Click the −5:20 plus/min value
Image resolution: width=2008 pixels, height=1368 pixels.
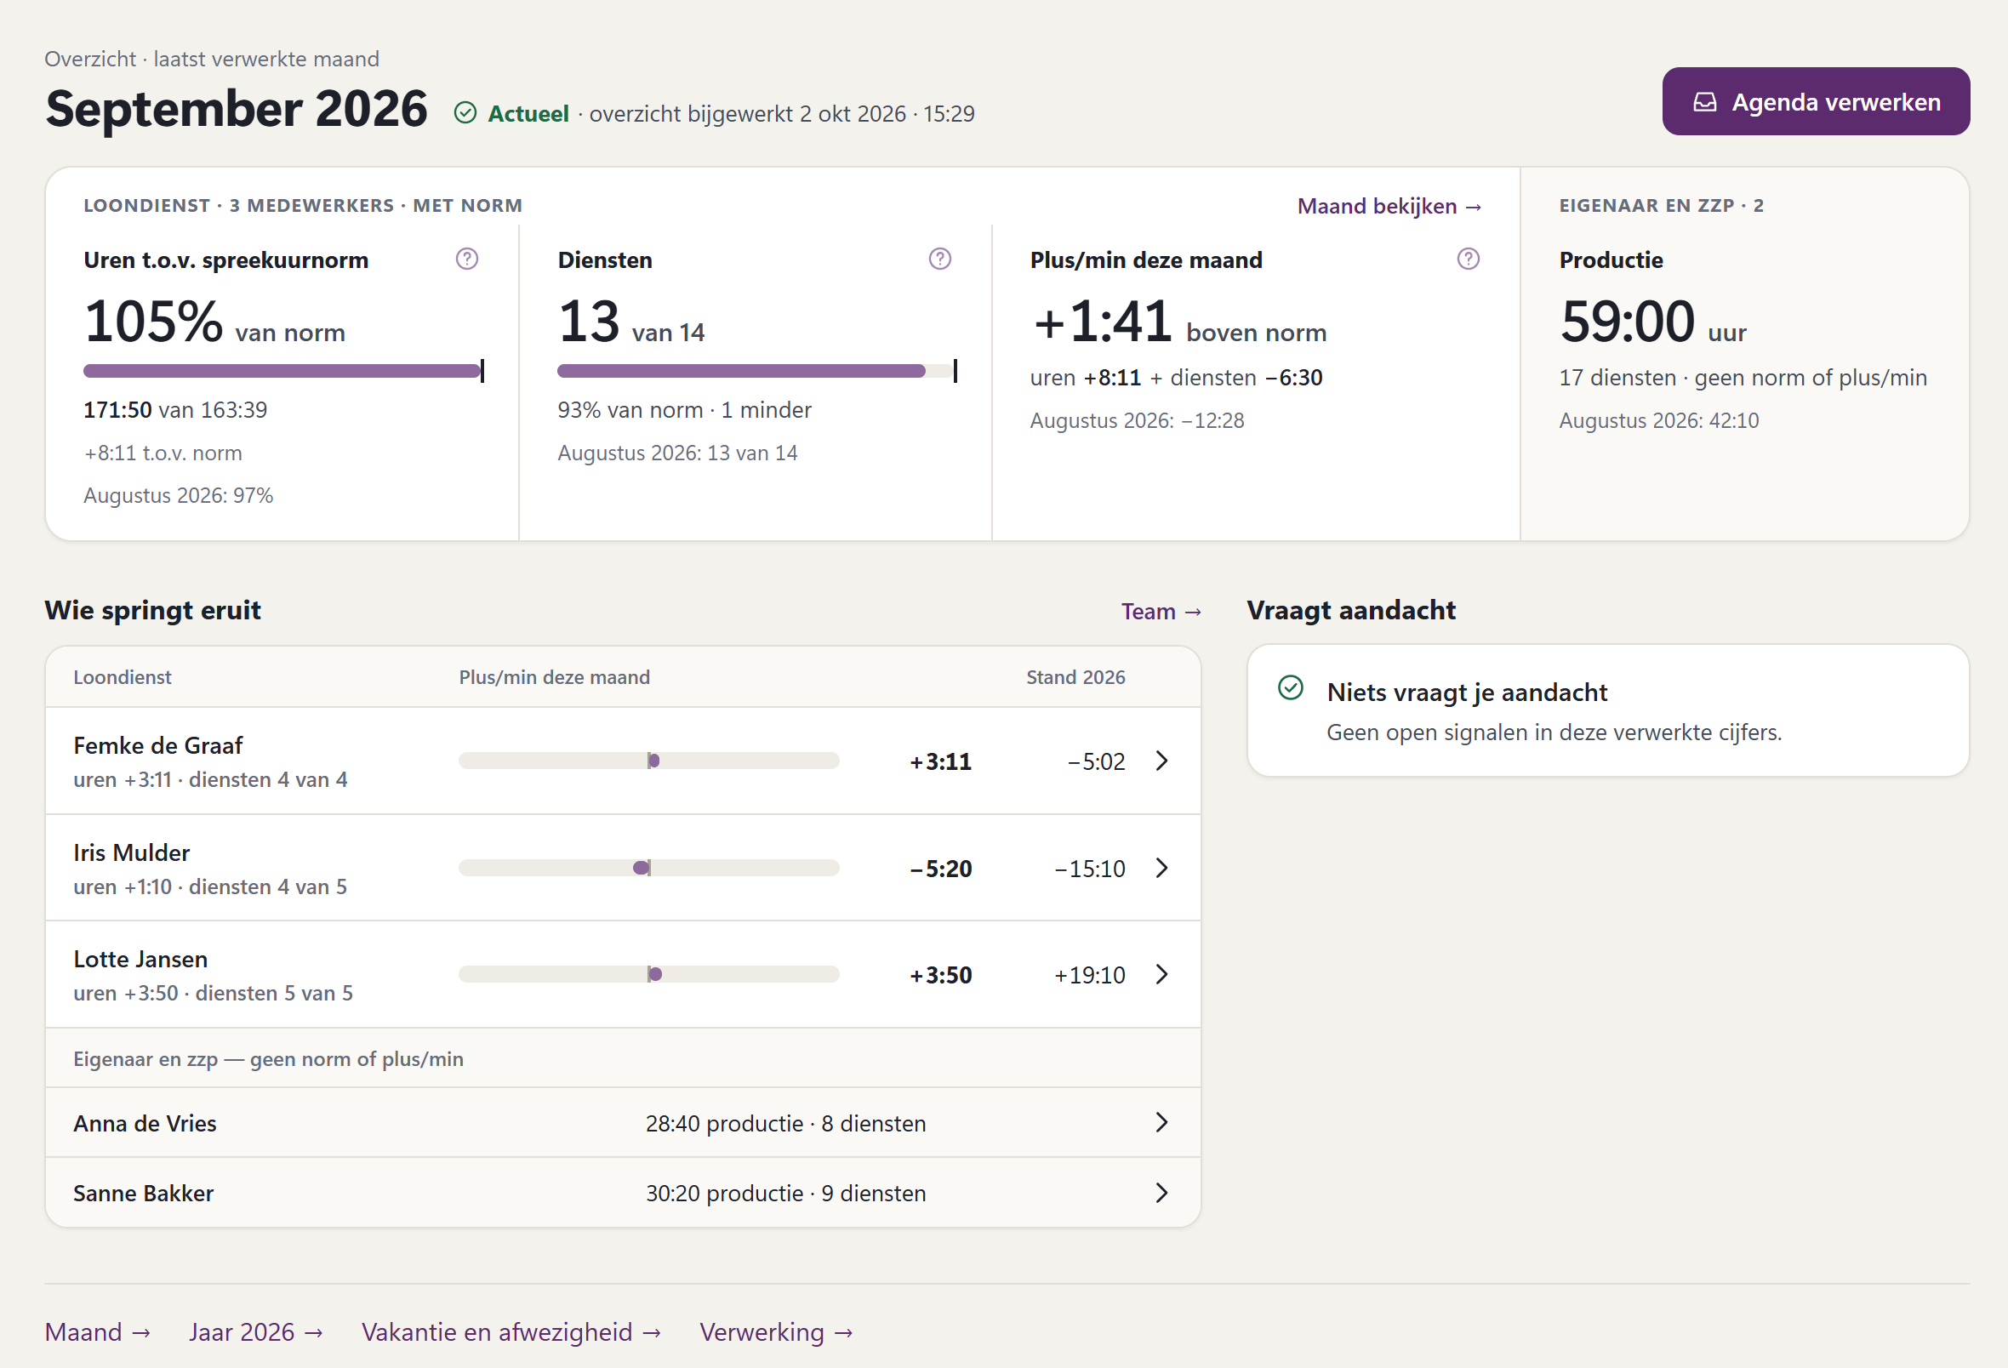pos(941,869)
